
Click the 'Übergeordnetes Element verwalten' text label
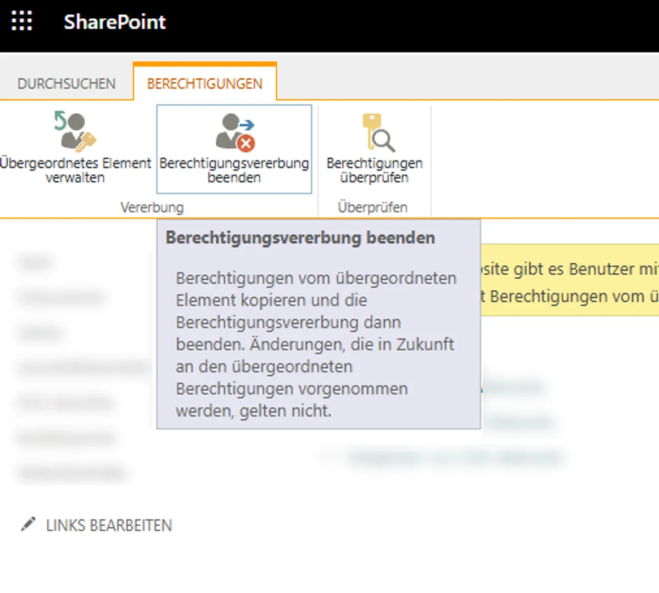tap(75, 170)
